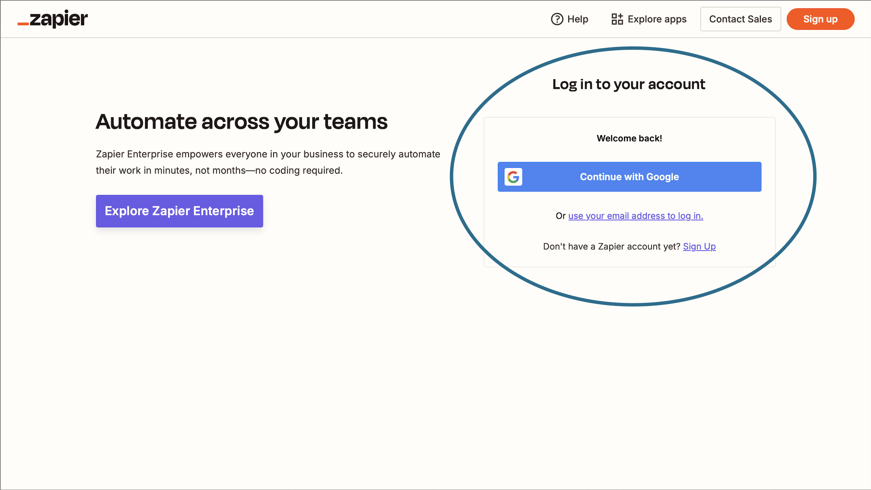The width and height of the screenshot is (871, 490).
Task: Click the Help question mark icon
Action: (557, 19)
